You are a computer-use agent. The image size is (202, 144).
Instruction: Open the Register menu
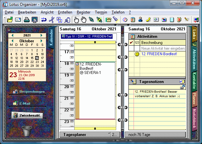[x=84, y=12]
